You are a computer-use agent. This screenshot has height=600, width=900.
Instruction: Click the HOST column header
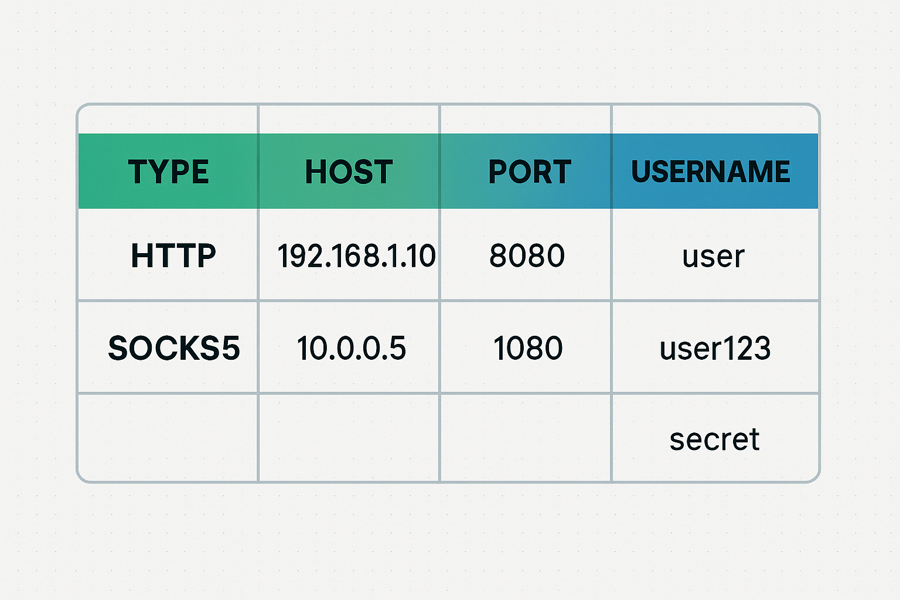click(x=349, y=171)
